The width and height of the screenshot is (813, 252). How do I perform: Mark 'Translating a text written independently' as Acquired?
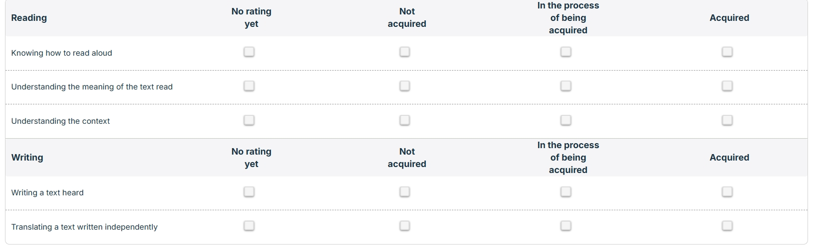(x=727, y=226)
